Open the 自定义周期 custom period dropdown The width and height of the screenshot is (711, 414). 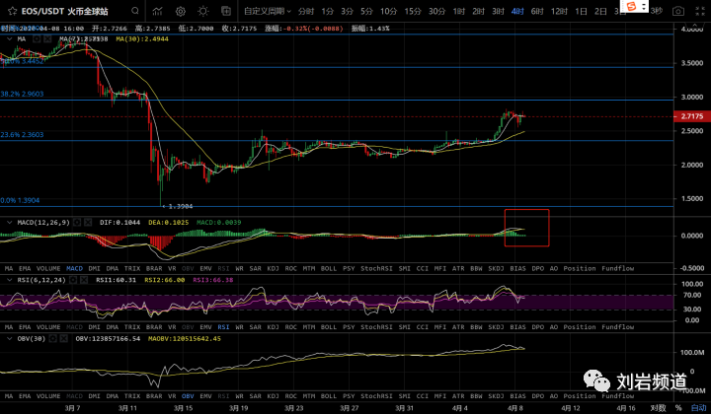(x=268, y=11)
